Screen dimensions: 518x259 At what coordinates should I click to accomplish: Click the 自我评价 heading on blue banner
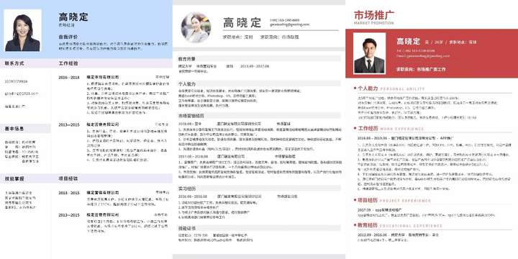68,37
